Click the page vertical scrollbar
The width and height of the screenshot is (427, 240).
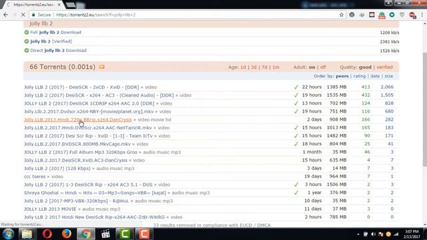click(x=424, y=109)
